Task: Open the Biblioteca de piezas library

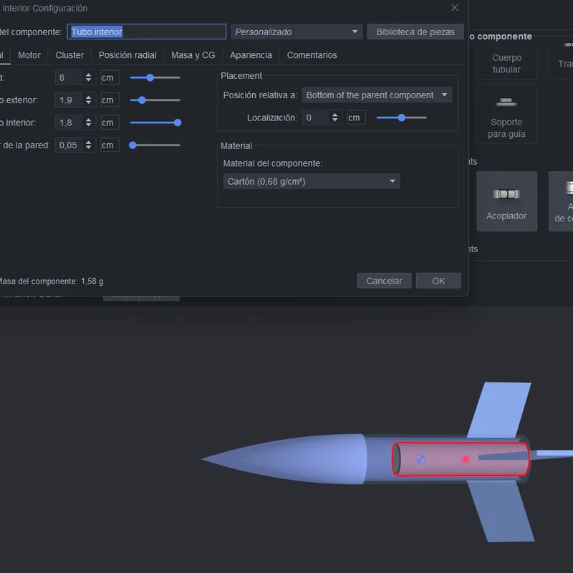Action: click(x=415, y=32)
